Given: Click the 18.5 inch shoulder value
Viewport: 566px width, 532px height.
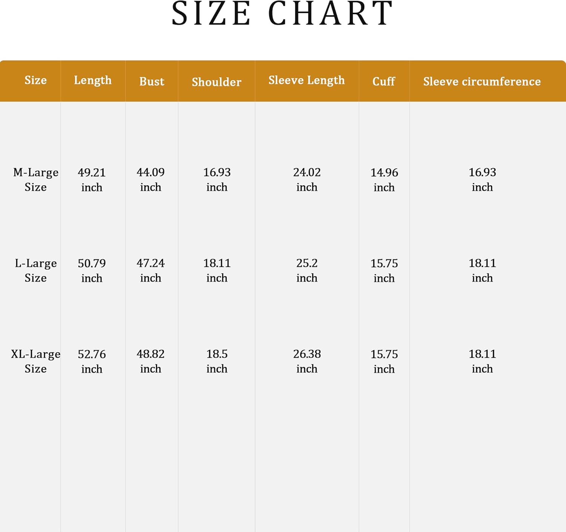Looking at the screenshot, I should tap(217, 361).
